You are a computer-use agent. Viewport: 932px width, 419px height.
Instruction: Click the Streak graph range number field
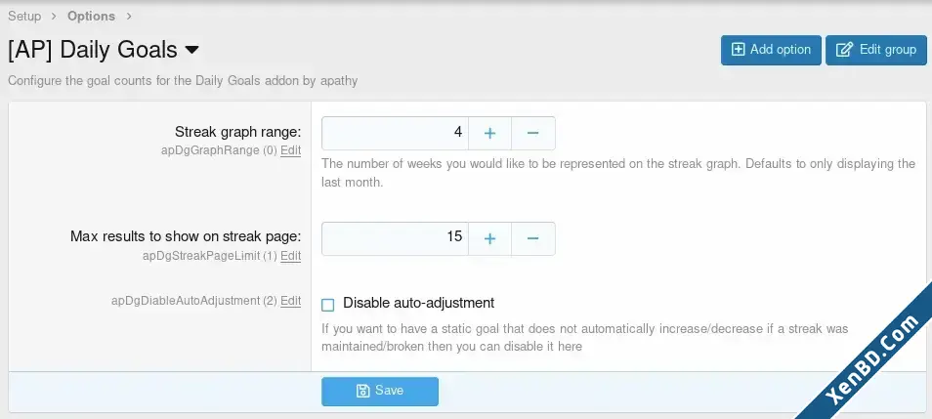click(395, 133)
